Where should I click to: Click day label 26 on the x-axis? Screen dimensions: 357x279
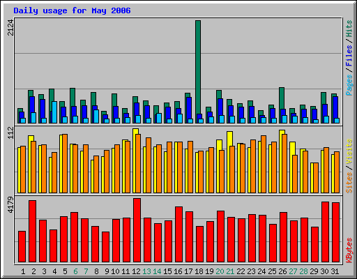(x=282, y=271)
